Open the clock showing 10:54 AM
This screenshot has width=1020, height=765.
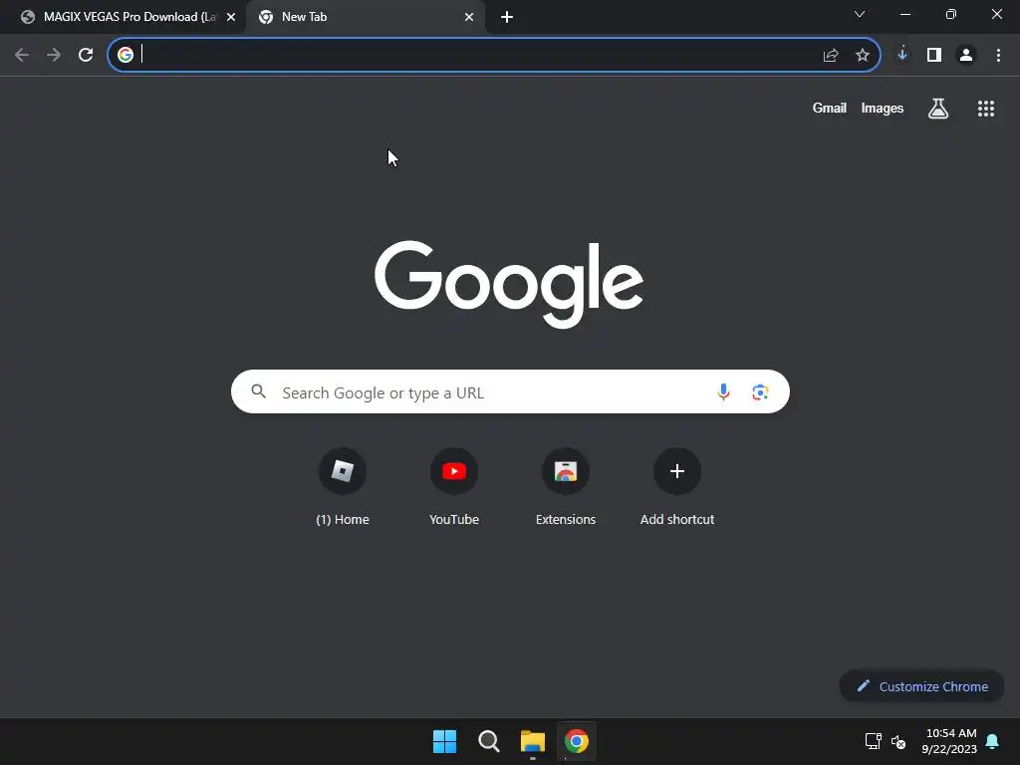tap(949, 741)
